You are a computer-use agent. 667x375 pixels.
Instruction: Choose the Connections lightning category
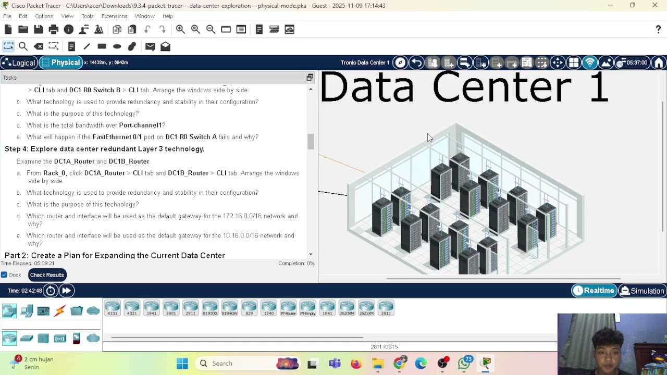pyautogui.click(x=60, y=311)
